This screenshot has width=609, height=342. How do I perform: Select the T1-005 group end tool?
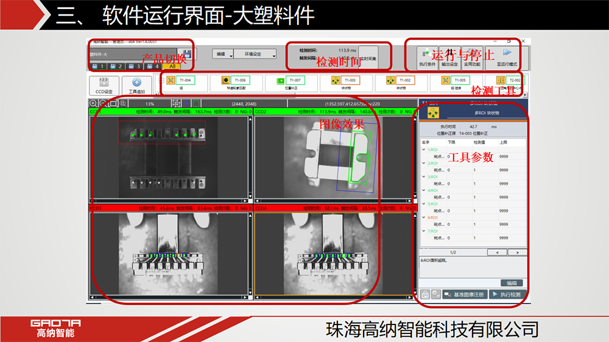tap(456, 83)
